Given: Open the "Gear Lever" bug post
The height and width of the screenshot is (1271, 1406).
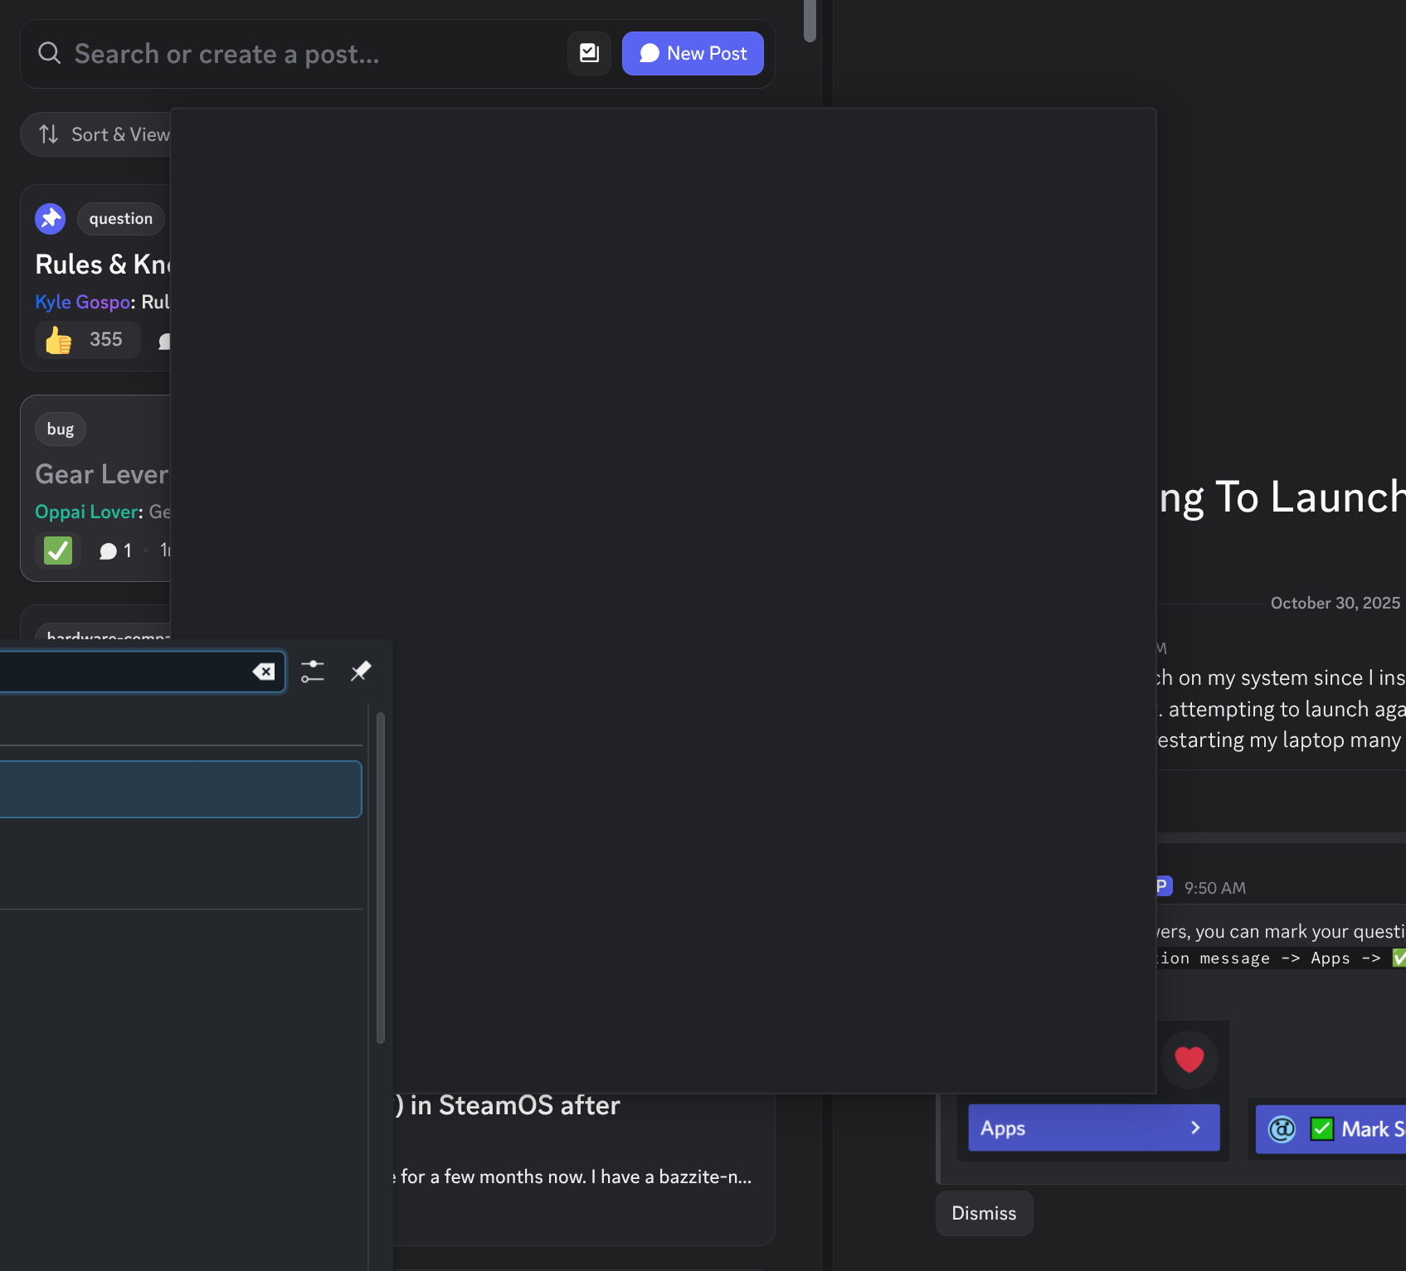Looking at the screenshot, I should pos(102,474).
